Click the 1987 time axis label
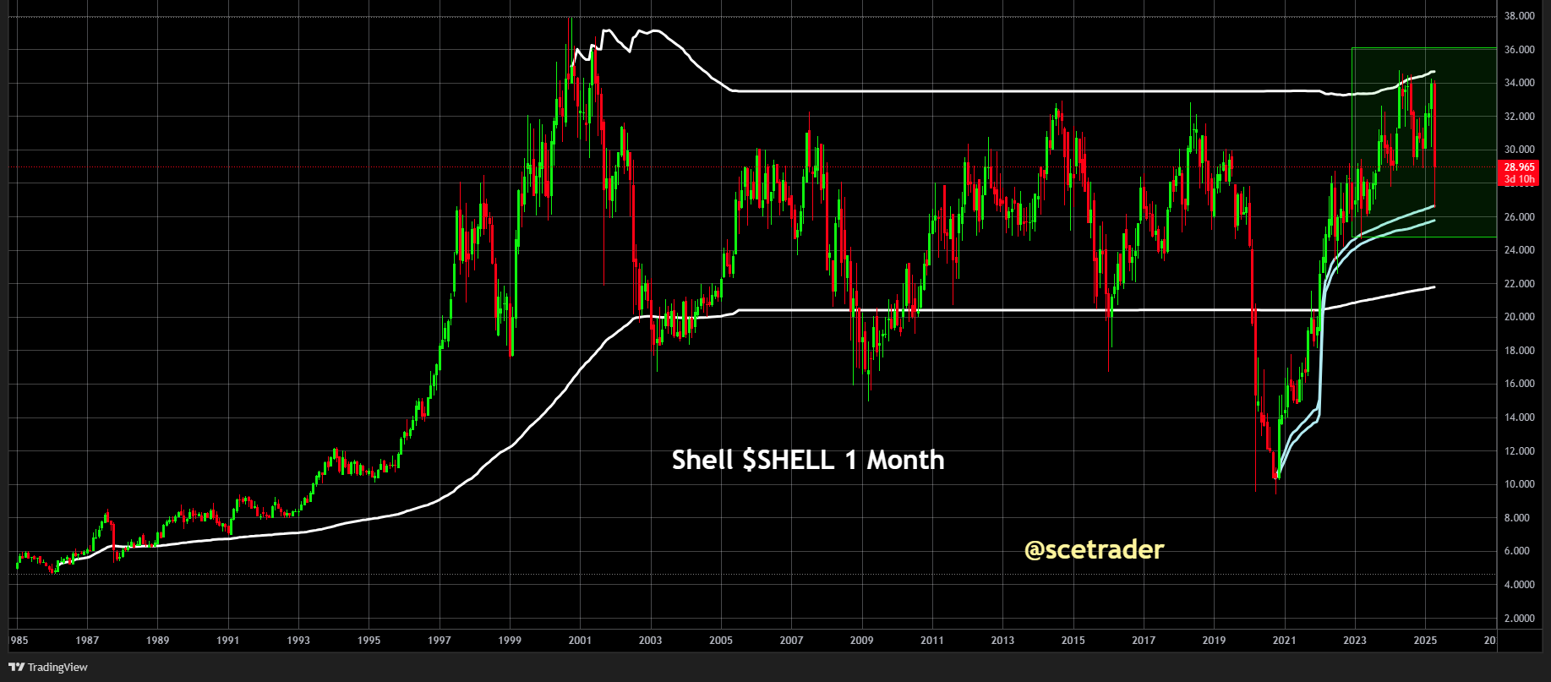 coord(87,641)
